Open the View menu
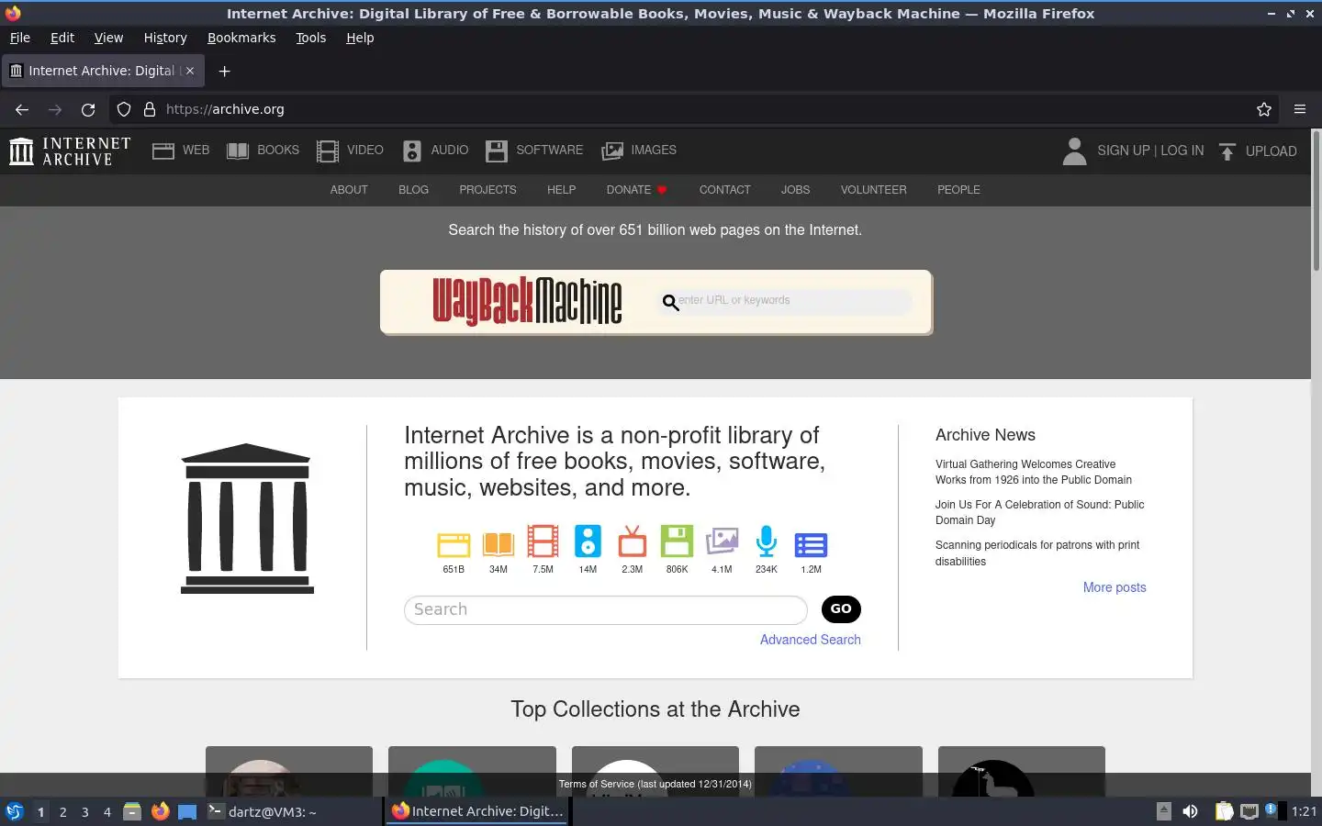The image size is (1322, 826). pyautogui.click(x=108, y=38)
